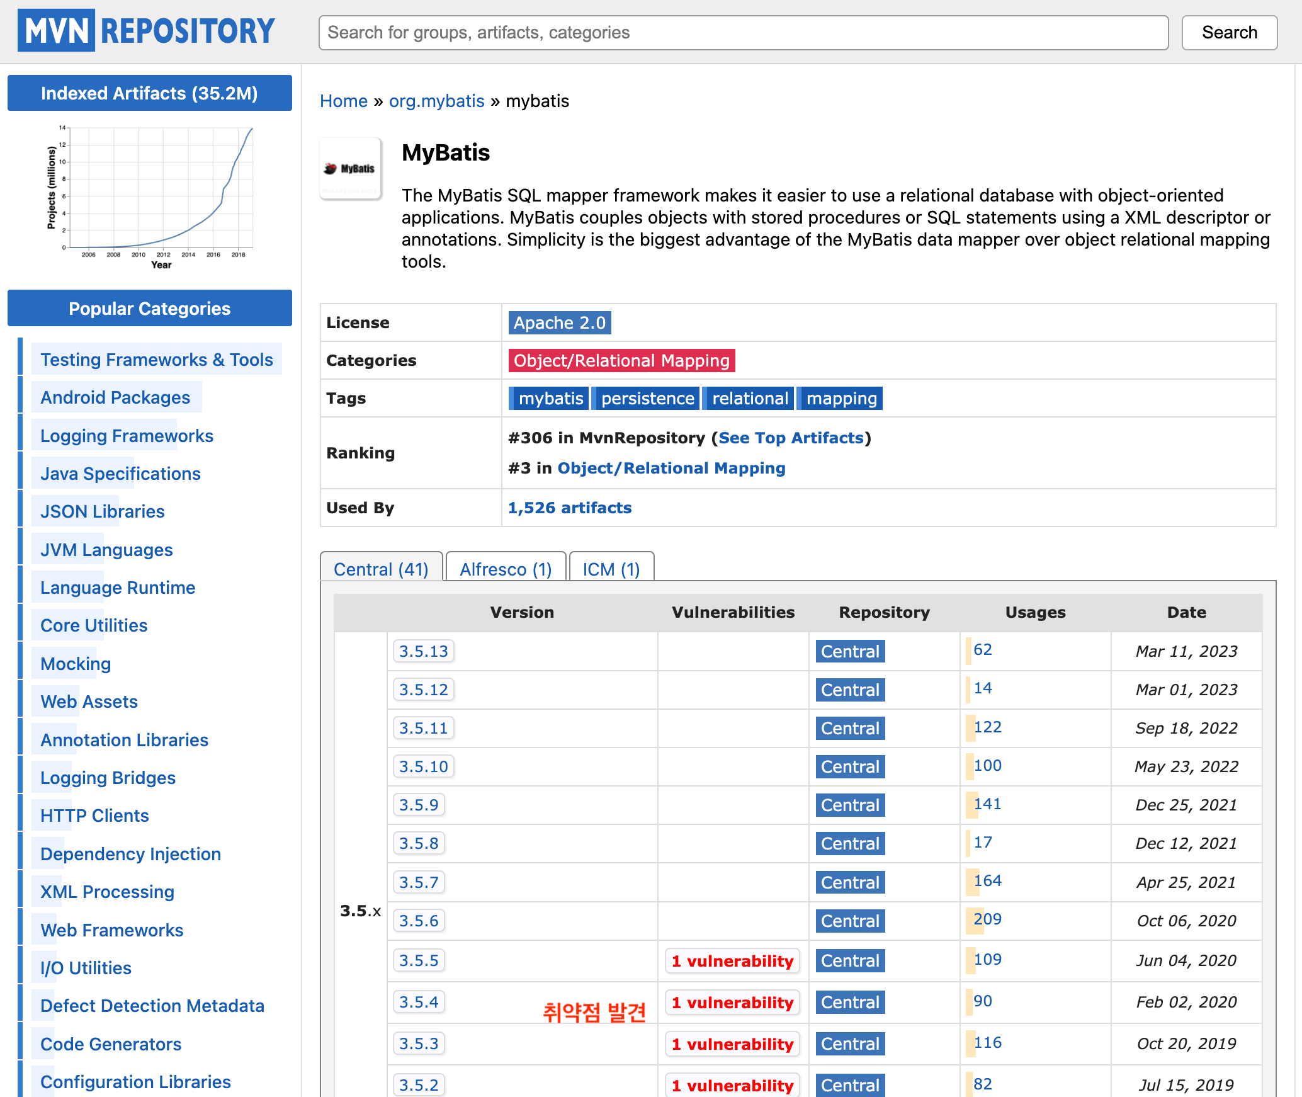Open See Top Artifacts link
The width and height of the screenshot is (1302, 1097).
click(791, 438)
